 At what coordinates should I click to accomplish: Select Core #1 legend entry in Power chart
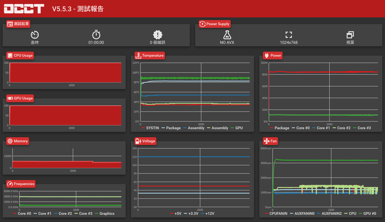321,128
